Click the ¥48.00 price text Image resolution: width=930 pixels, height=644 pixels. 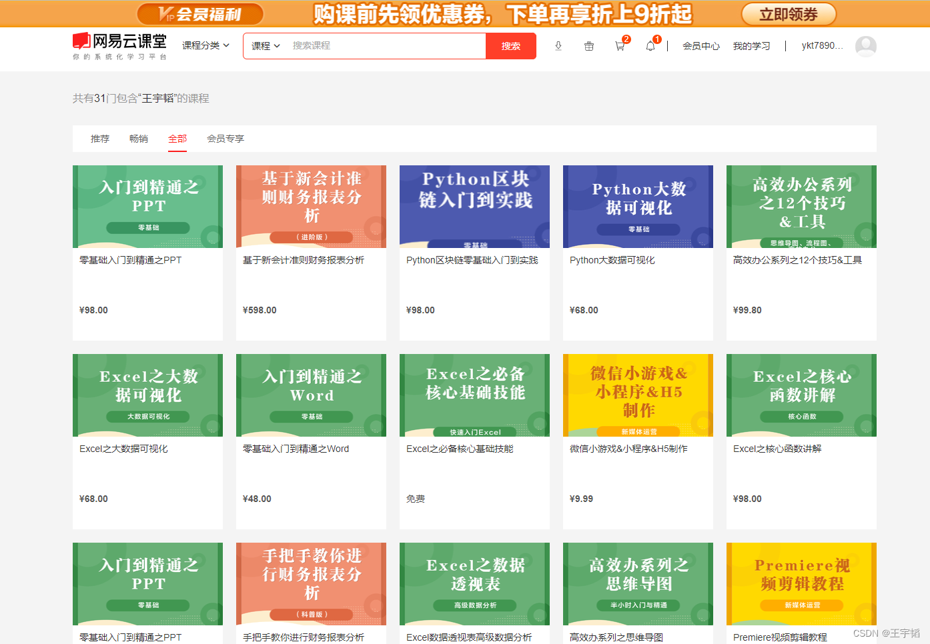[x=257, y=499]
